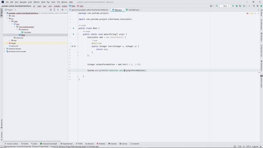The image size is (263, 148).
Task: Open the Main run configuration dropdown
Action: coord(225,6)
